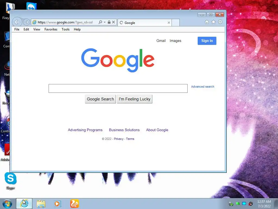Open the About Google link
This screenshot has width=278, height=209.
(x=157, y=130)
